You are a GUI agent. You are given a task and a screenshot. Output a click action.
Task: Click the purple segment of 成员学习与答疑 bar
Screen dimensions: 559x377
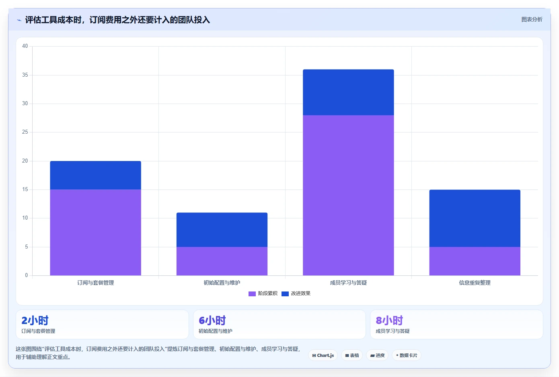pos(348,195)
